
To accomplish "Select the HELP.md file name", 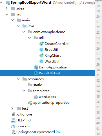I will coord(23,120).
